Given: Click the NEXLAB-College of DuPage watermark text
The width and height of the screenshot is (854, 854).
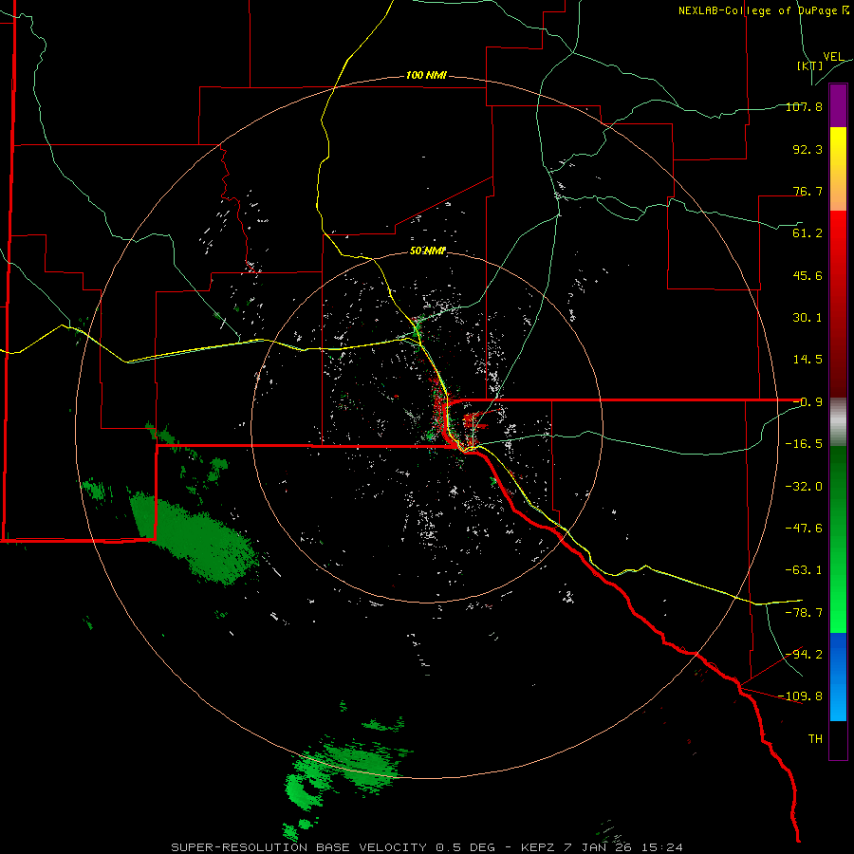Looking at the screenshot, I should (764, 10).
